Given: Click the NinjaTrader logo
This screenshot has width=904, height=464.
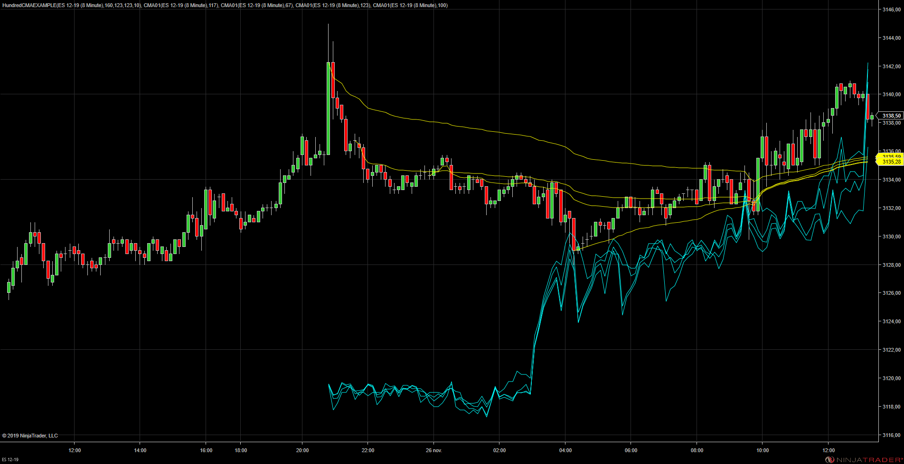Looking at the screenshot, I should pyautogui.click(x=863, y=460).
